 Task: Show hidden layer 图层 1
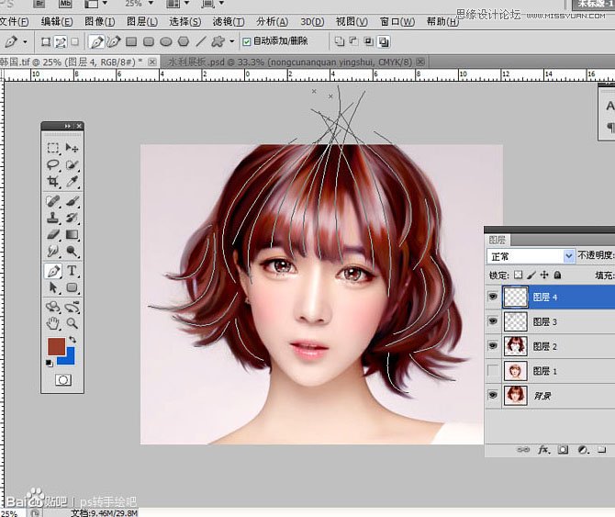tap(495, 371)
